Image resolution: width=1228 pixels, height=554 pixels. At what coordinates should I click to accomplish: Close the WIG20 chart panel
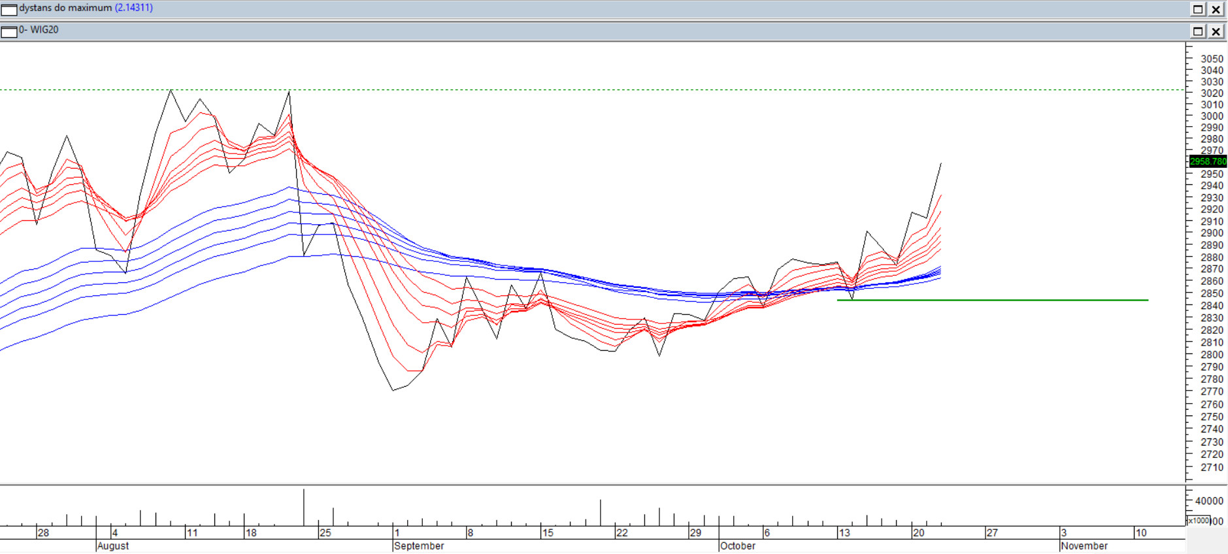click(x=1216, y=31)
